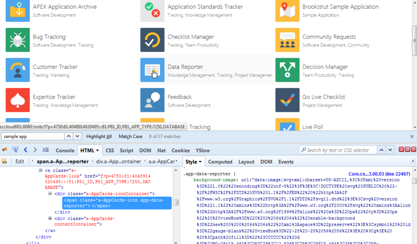Image resolution: width=417 pixels, height=244 pixels.
Task: Enable Highlight All in the find bar
Action: click(x=99, y=136)
